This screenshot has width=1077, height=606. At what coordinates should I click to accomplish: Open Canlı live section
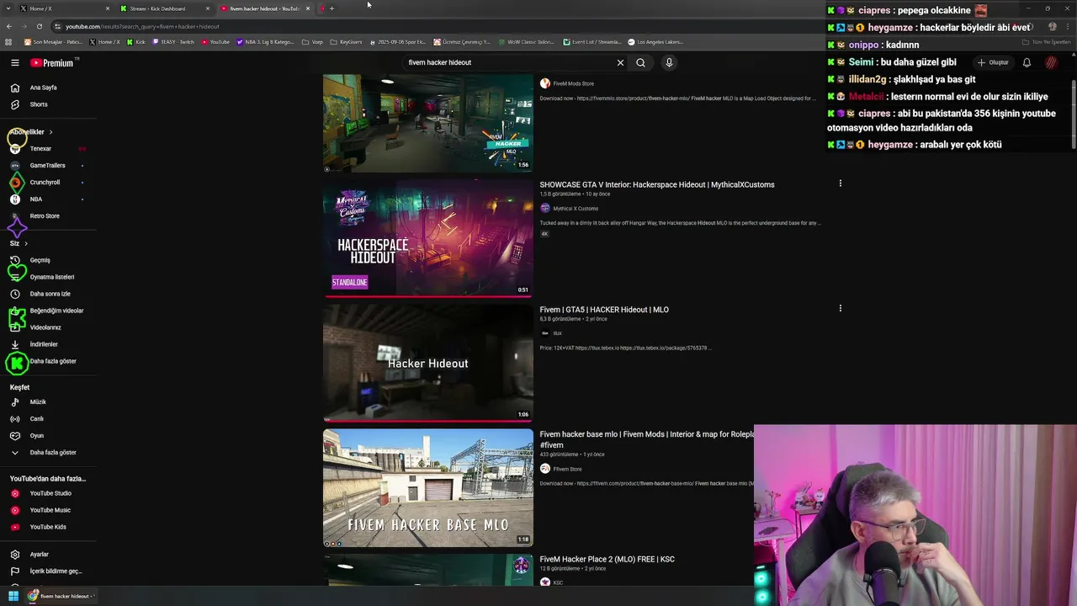click(x=48, y=419)
